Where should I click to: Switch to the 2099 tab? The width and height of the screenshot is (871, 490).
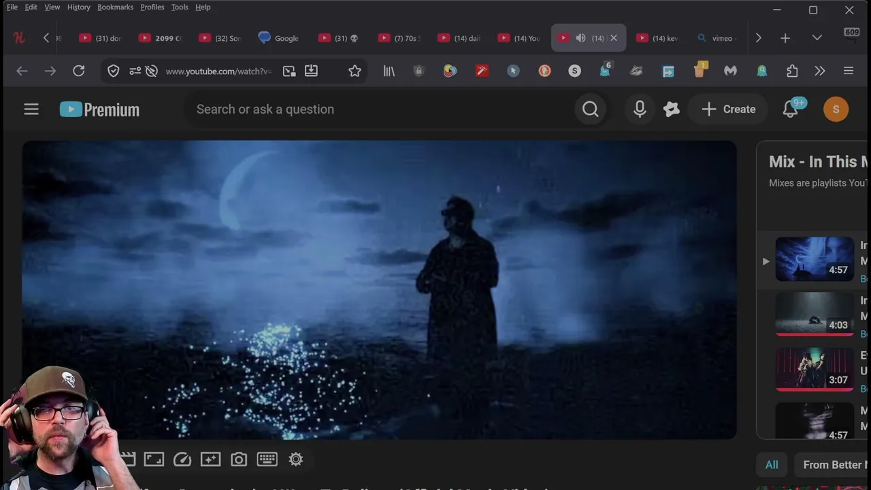pos(160,38)
